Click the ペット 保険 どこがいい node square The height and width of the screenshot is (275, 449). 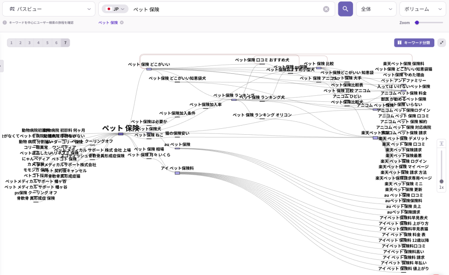[149, 69]
